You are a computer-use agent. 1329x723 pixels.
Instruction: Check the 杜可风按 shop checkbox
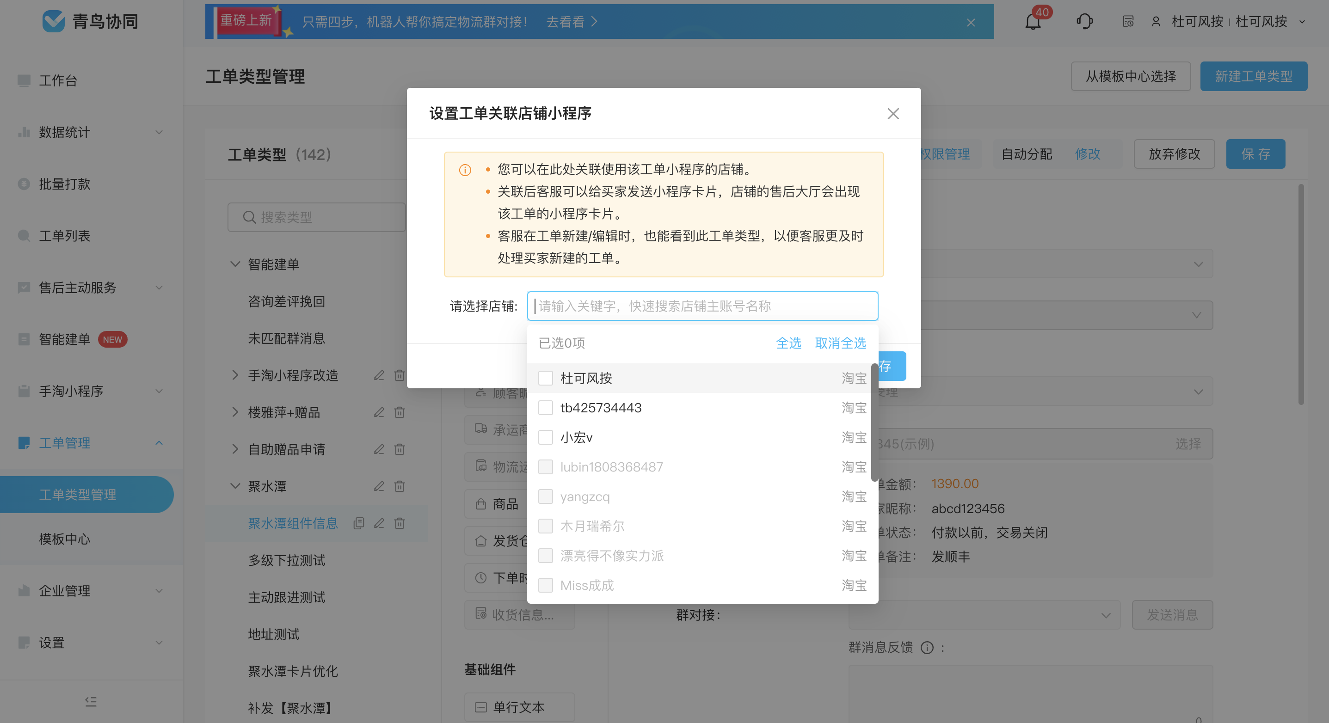[x=545, y=378]
